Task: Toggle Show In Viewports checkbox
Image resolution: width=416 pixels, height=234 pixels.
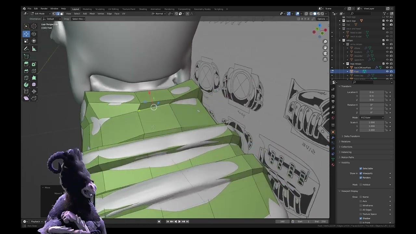Action: (361, 173)
